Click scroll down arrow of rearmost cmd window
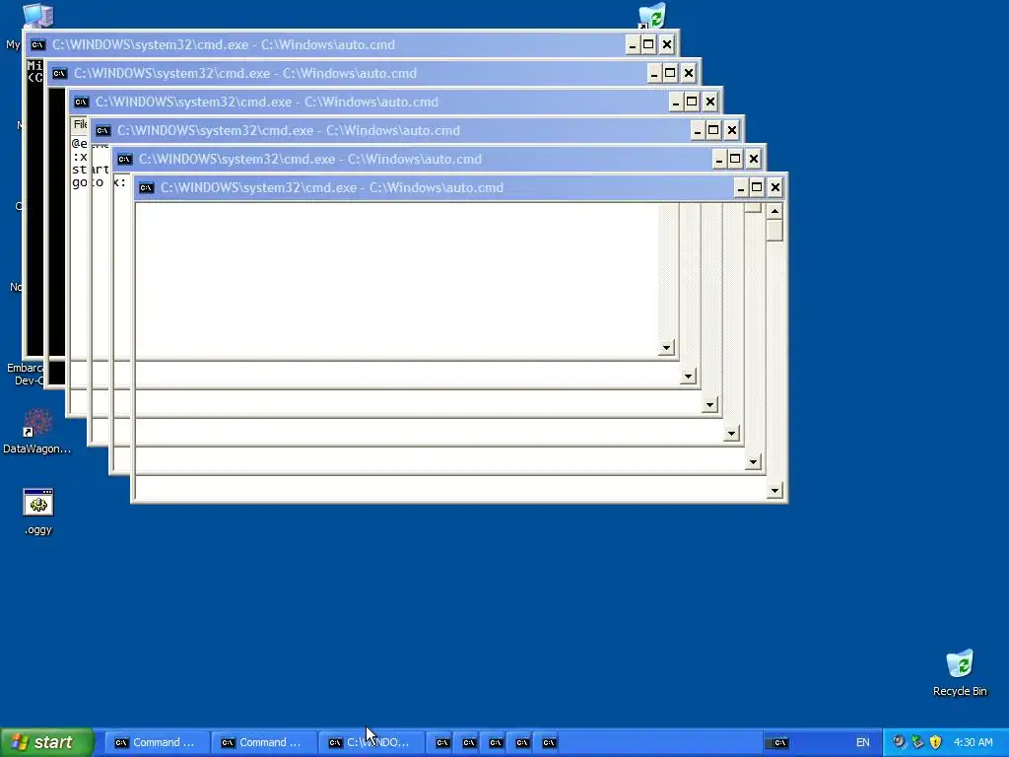 (666, 348)
